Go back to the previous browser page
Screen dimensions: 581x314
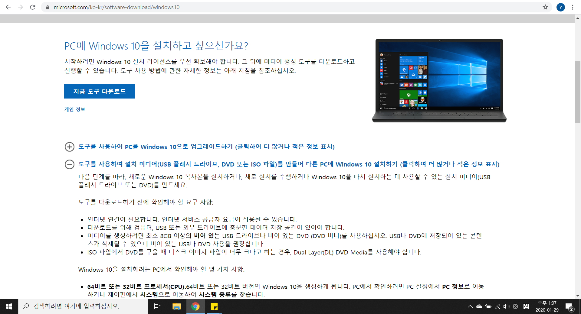tap(8, 7)
